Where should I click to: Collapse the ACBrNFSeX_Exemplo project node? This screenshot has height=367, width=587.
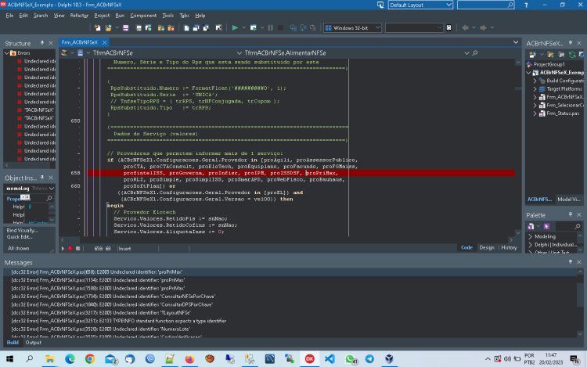(x=528, y=73)
